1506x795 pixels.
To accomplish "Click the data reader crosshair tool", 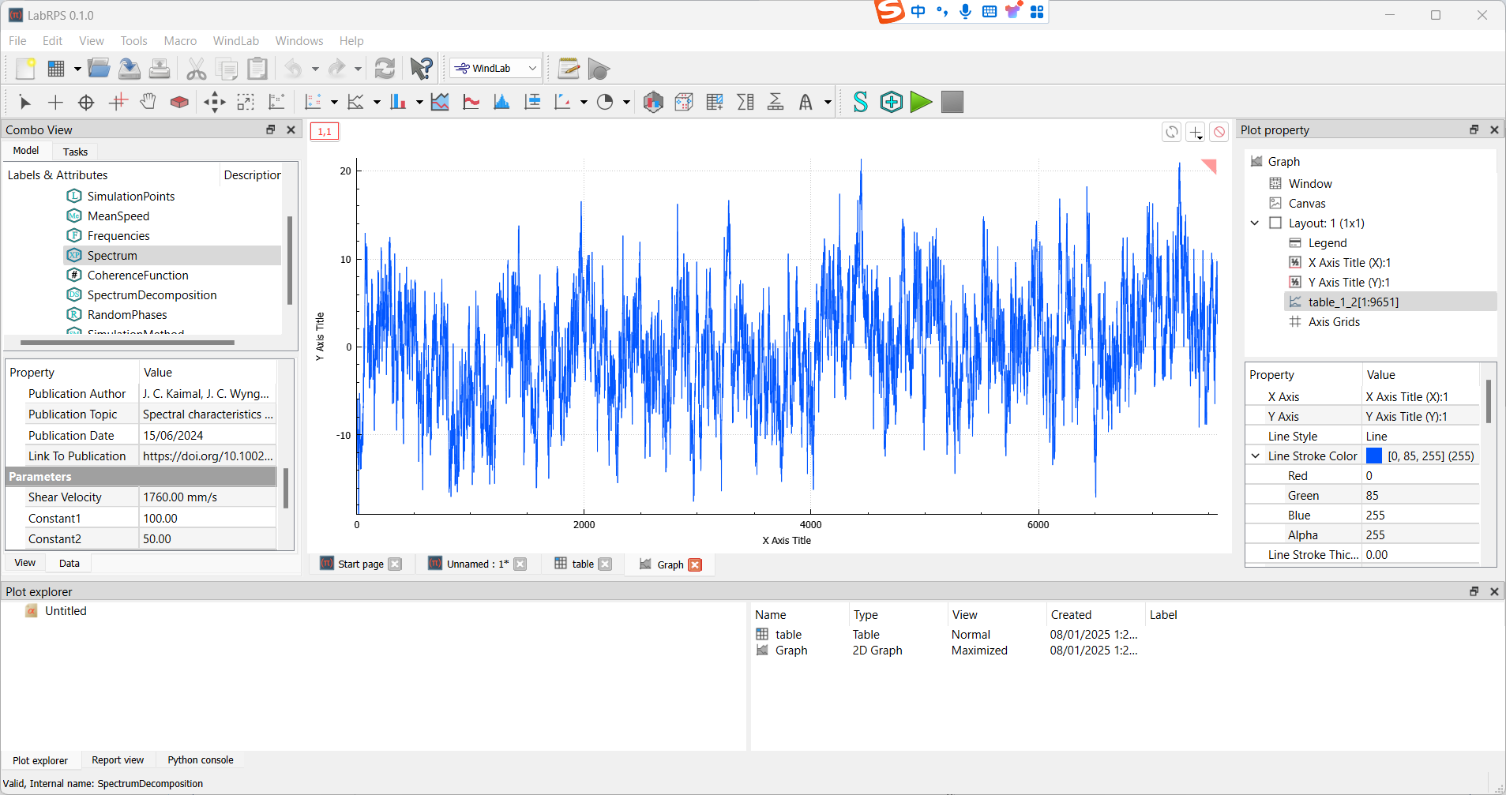I will (86, 102).
